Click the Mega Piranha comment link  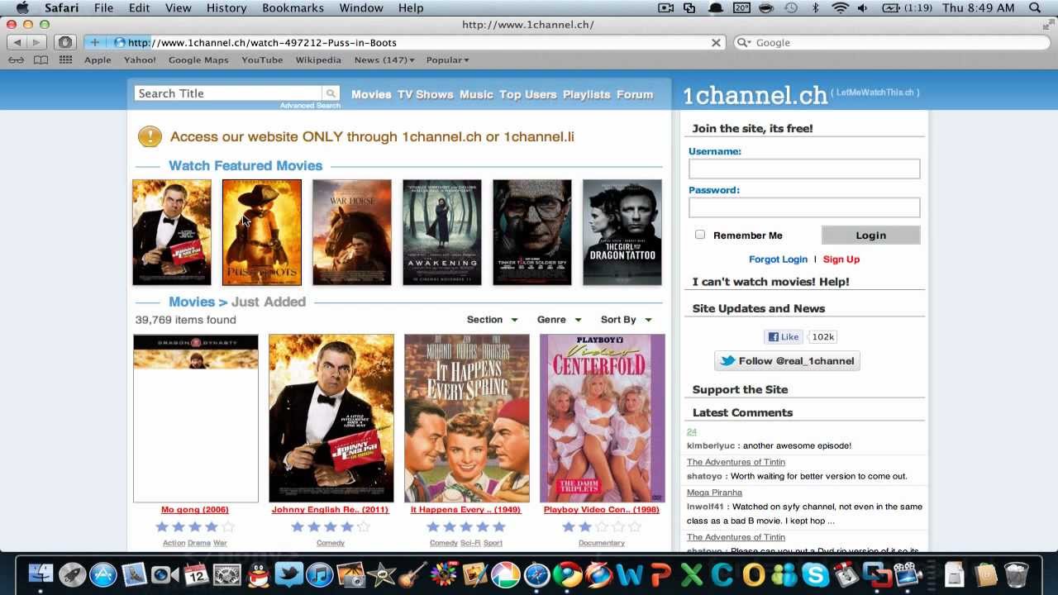click(x=714, y=493)
